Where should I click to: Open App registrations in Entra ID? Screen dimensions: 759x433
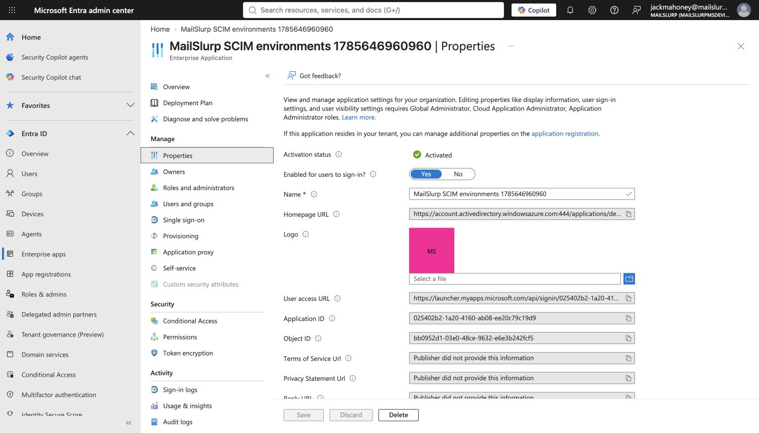point(46,274)
